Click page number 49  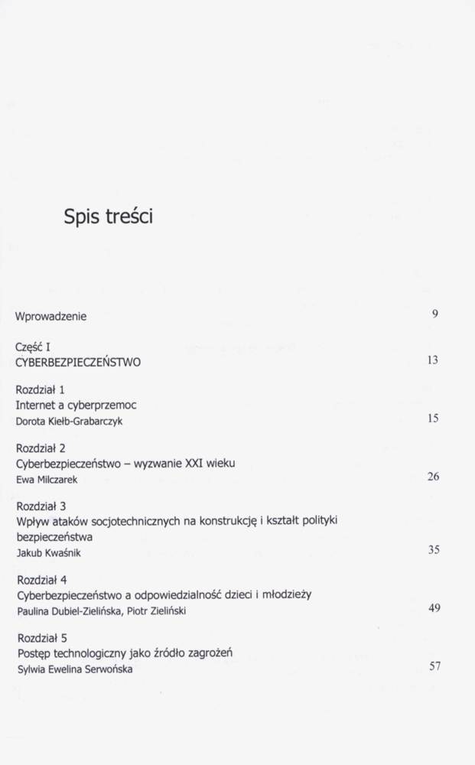[x=434, y=607]
